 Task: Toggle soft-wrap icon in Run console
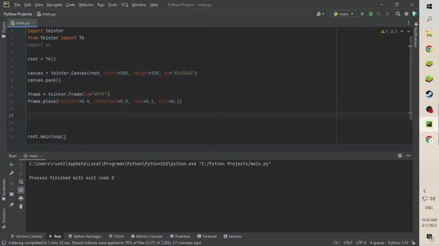pyautogui.click(x=21, y=182)
